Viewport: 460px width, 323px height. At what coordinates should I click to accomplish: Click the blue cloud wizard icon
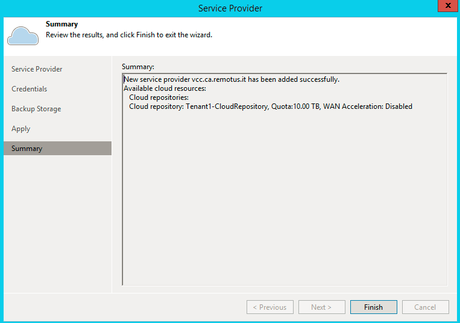23,35
